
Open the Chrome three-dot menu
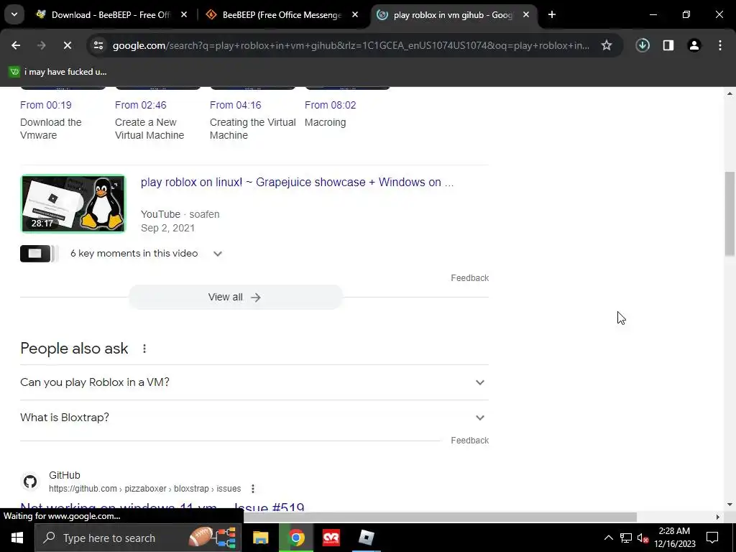click(720, 45)
